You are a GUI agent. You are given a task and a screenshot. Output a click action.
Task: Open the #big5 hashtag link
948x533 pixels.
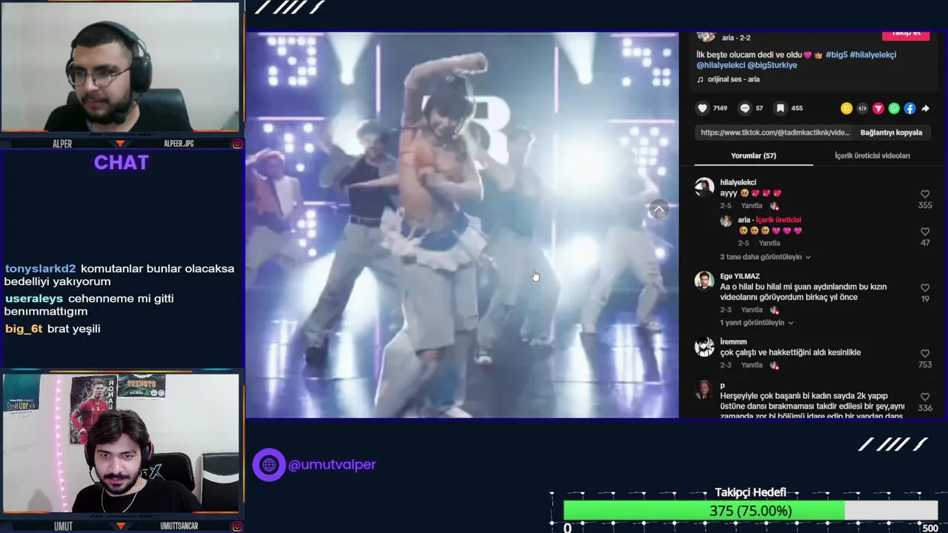(x=836, y=55)
